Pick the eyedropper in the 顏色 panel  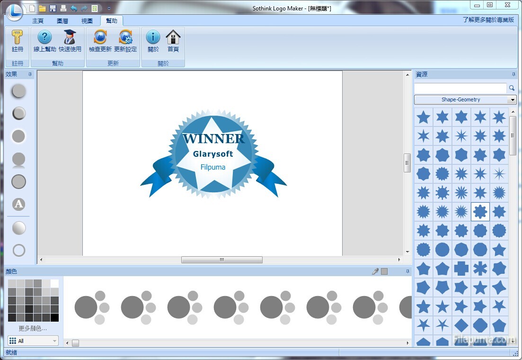pos(375,271)
